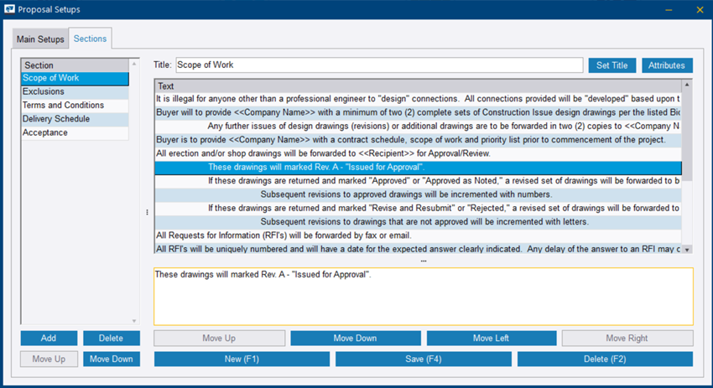The image size is (713, 388).
Task: Select the Sections tab
Action: [x=91, y=39]
